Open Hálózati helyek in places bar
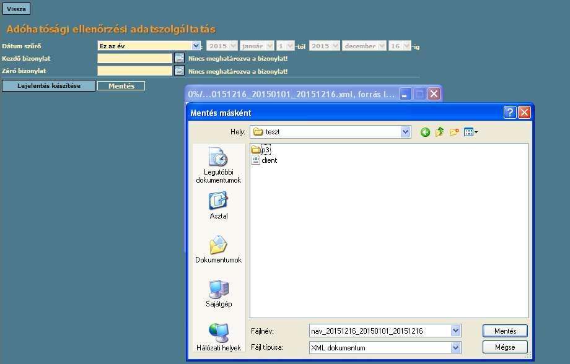The image size is (570, 364). [x=219, y=337]
